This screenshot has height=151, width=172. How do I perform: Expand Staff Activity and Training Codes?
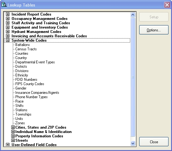pos(7,23)
